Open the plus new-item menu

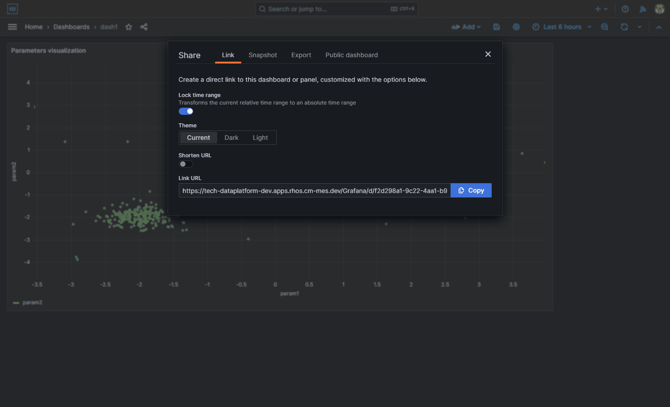[601, 9]
